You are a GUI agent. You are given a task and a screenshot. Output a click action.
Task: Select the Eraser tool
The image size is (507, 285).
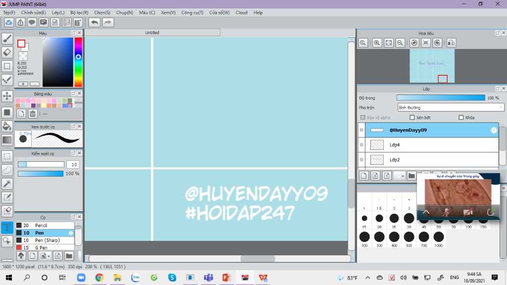pyautogui.click(x=7, y=52)
